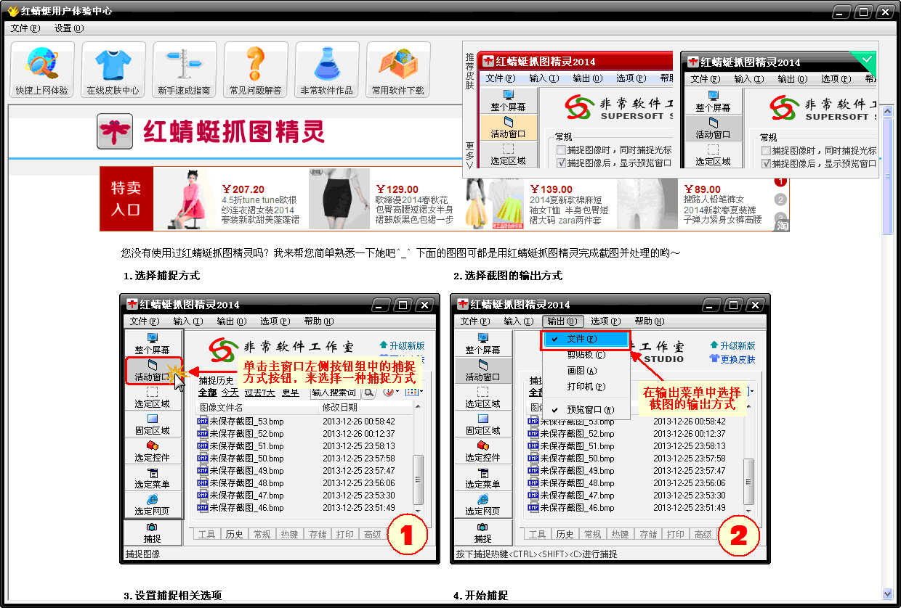The height and width of the screenshot is (608, 901).
Task: Open the 设置(O) menu
Action: [x=68, y=28]
